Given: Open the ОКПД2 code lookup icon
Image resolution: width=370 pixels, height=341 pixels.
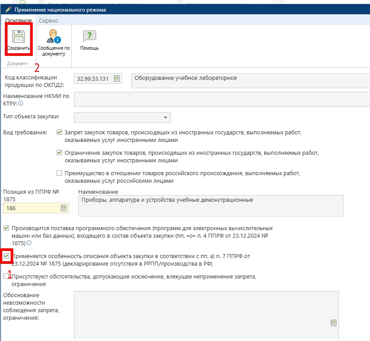Looking at the screenshot, I should [116, 78].
